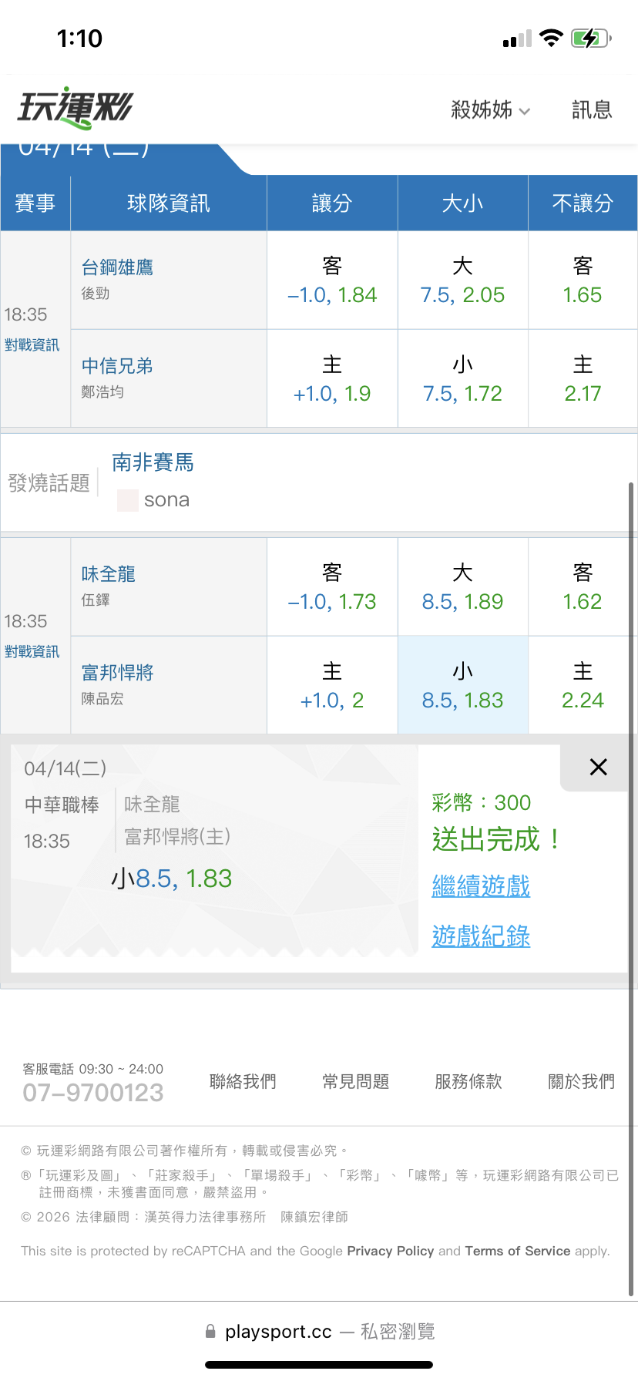Screen dimensions: 638x1381
Task: Pick 富邦悍將 home moneyline 2.24
Action: [x=583, y=685]
